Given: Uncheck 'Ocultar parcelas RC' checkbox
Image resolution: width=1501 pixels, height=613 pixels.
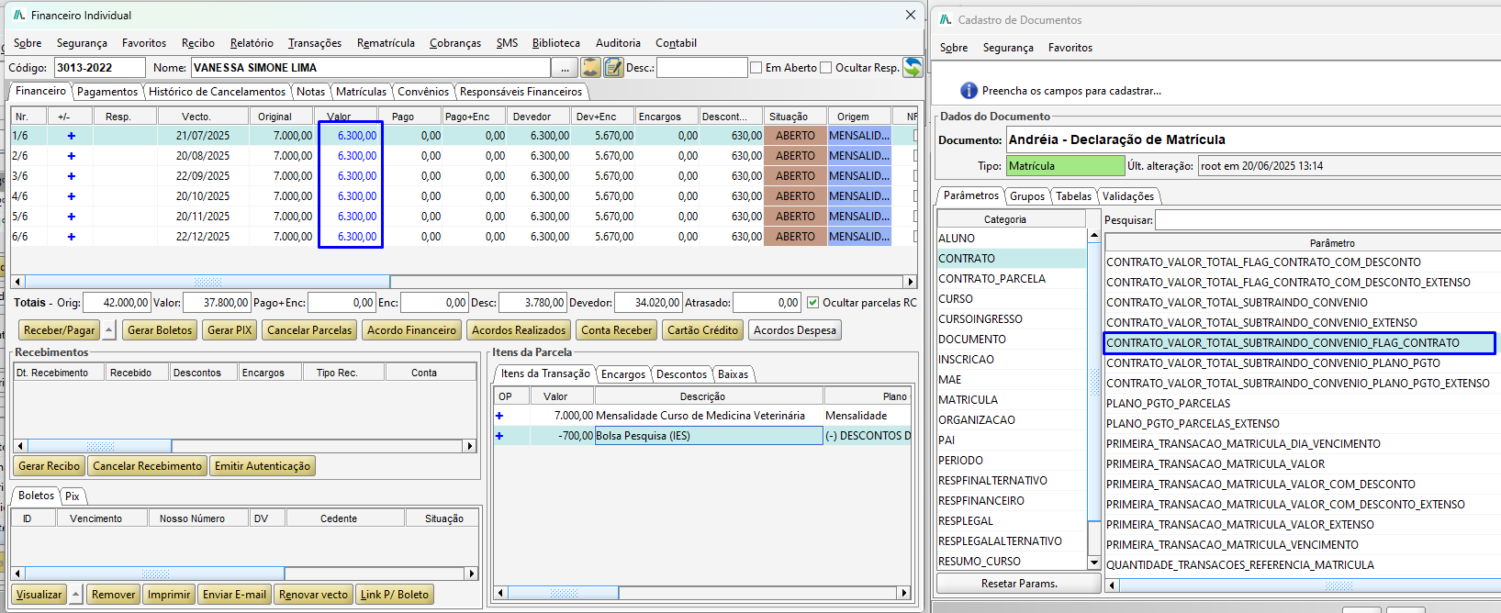Looking at the screenshot, I should coord(812,303).
